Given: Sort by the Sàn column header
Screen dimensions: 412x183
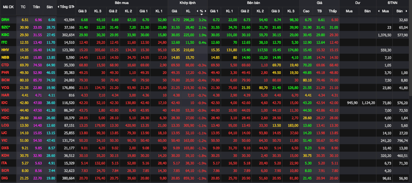Looking at the screenshot, I should [x=49, y=7].
